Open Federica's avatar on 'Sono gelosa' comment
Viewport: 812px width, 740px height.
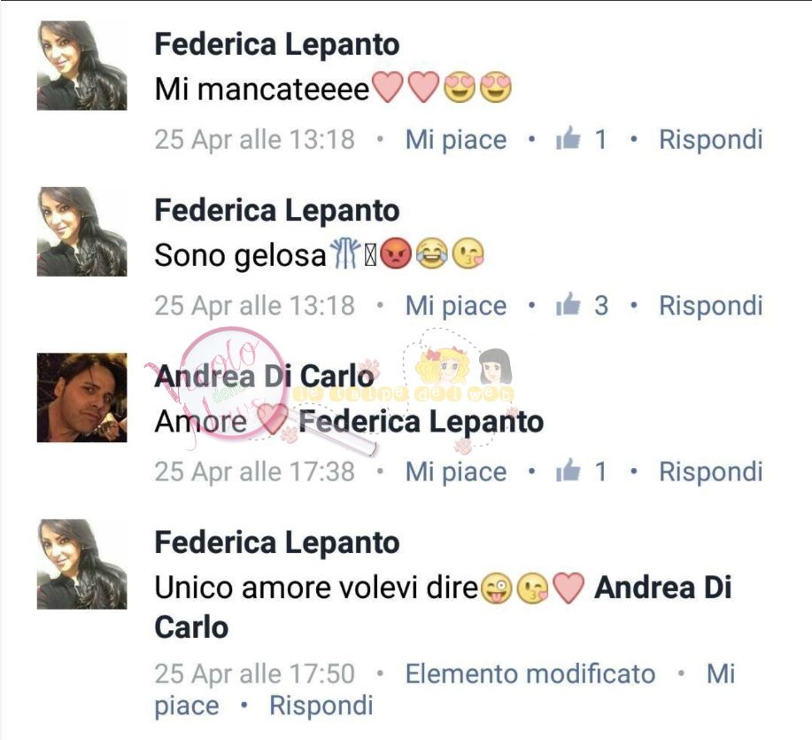[x=81, y=231]
